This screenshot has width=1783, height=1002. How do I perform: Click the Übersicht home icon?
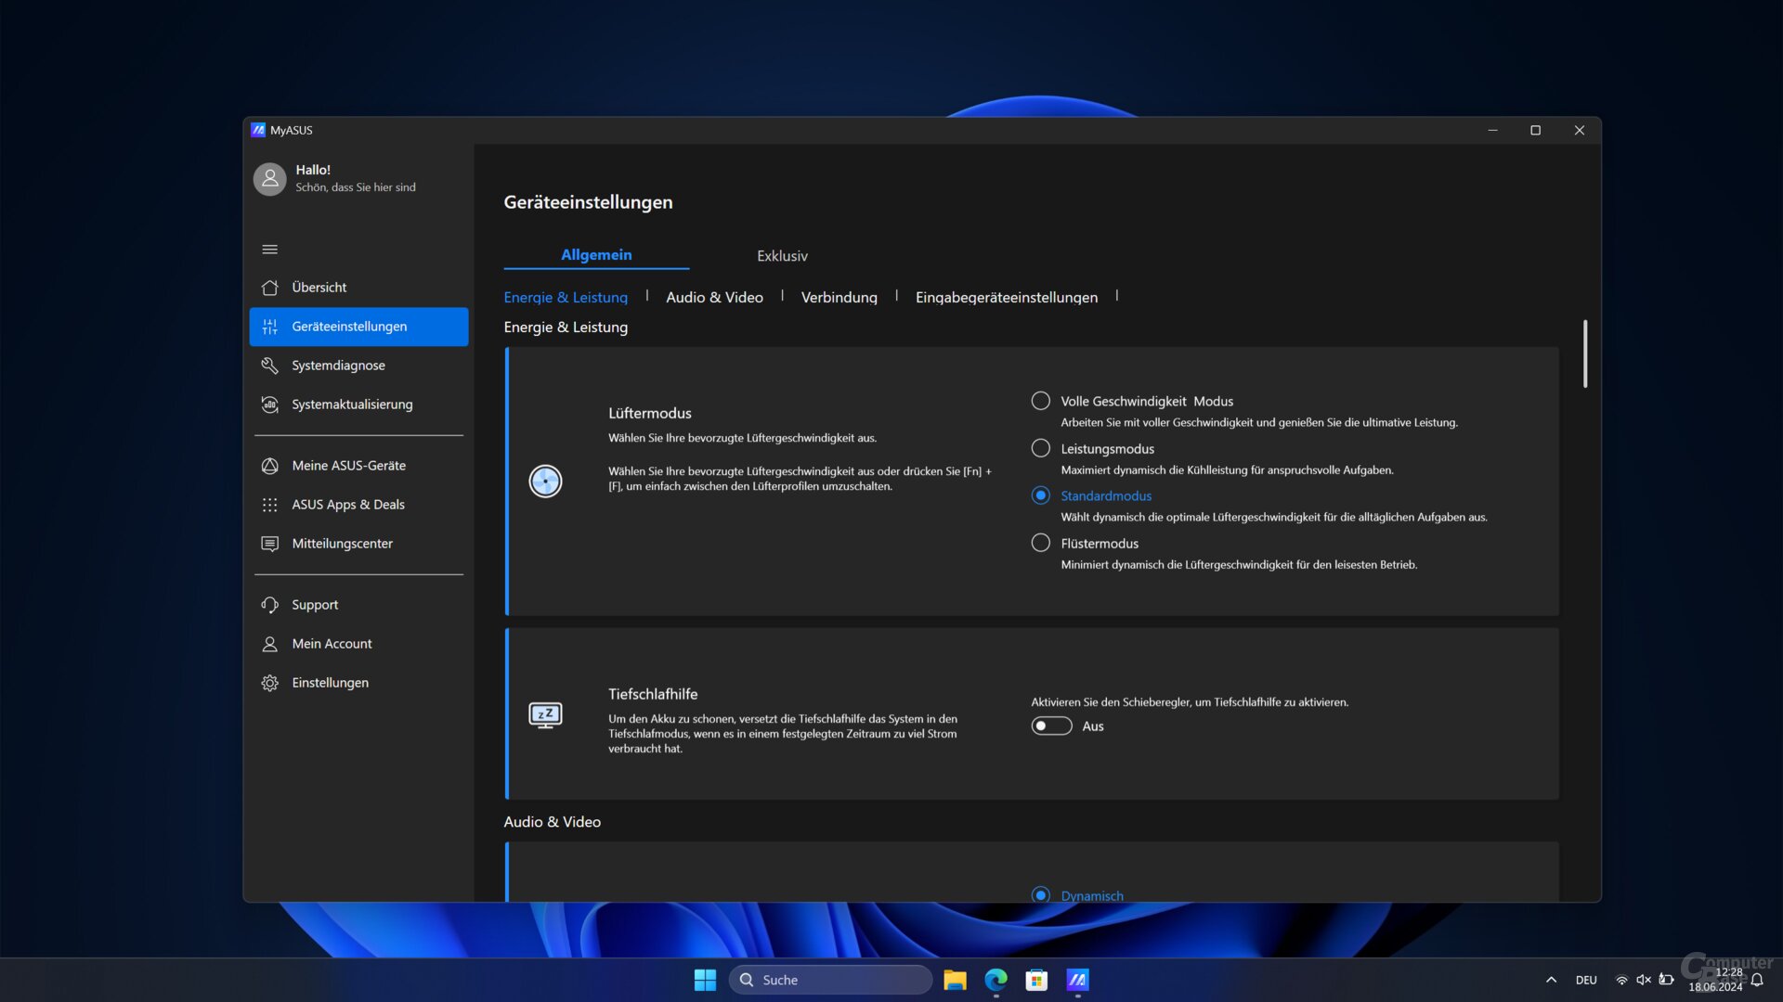[269, 288]
